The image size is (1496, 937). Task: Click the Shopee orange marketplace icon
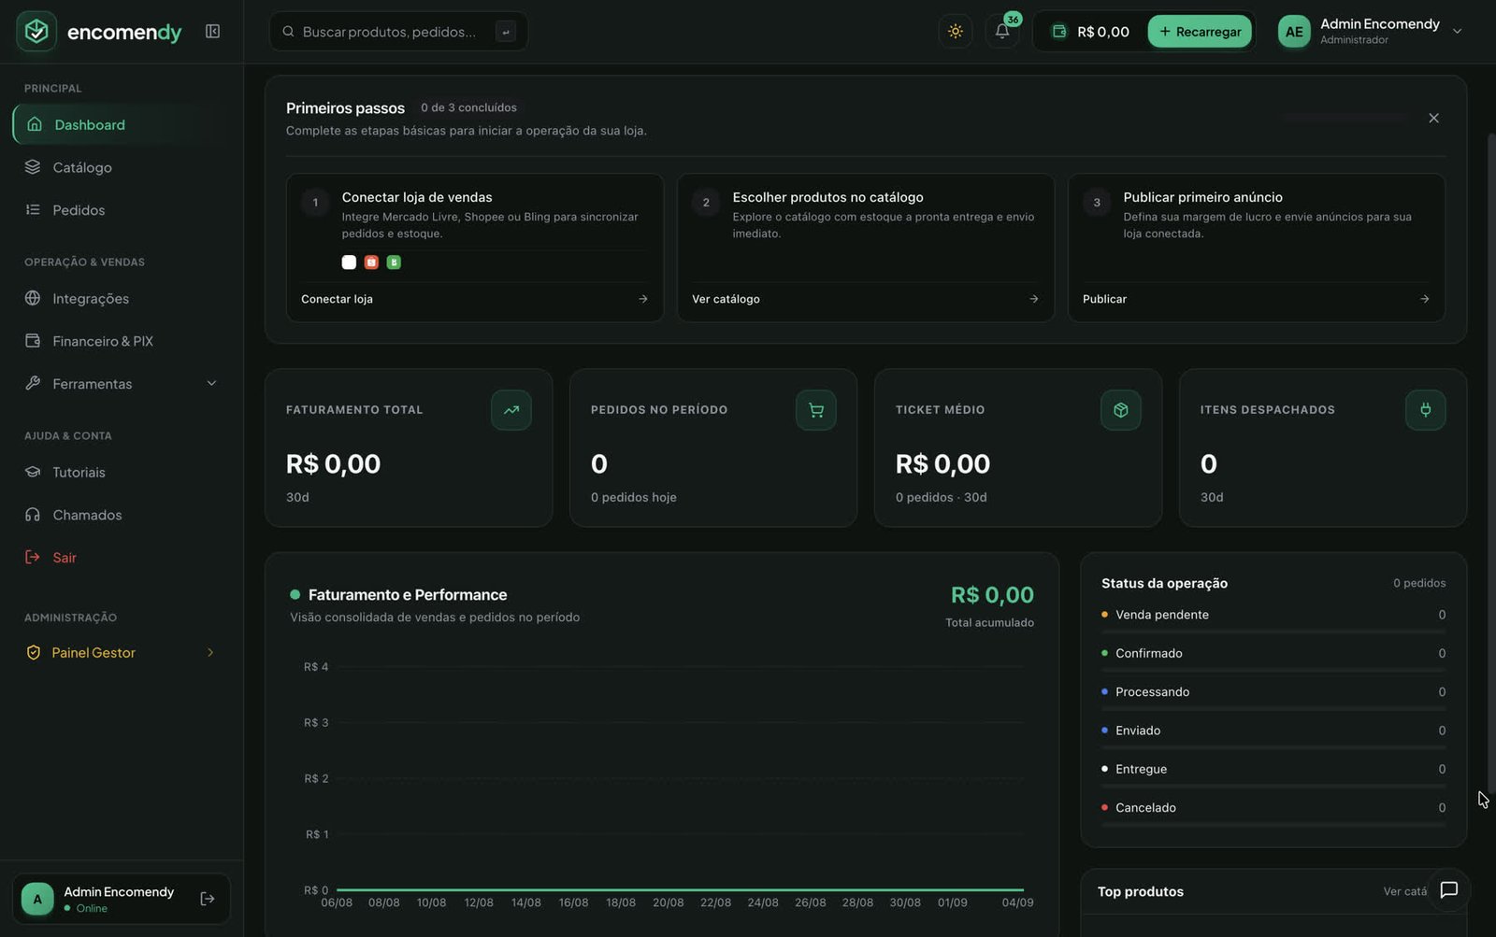point(371,263)
